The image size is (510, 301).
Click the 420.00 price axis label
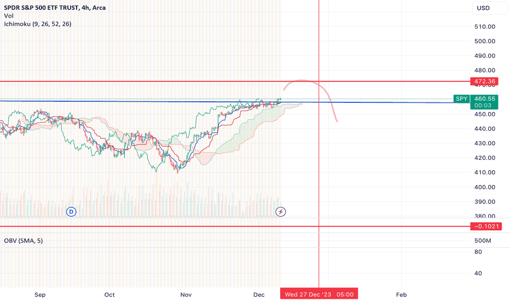[485, 158]
